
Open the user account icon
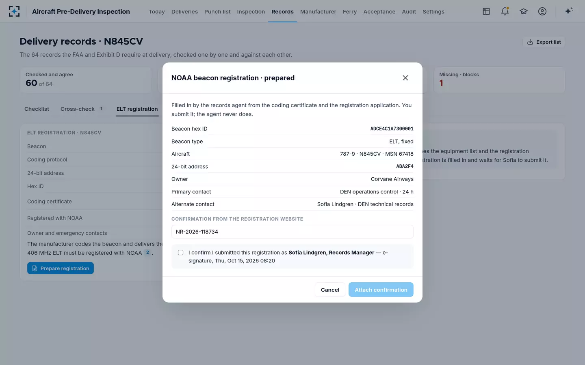pyautogui.click(x=542, y=11)
